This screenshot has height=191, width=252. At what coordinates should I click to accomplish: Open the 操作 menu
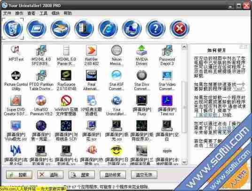(x=19, y=13)
